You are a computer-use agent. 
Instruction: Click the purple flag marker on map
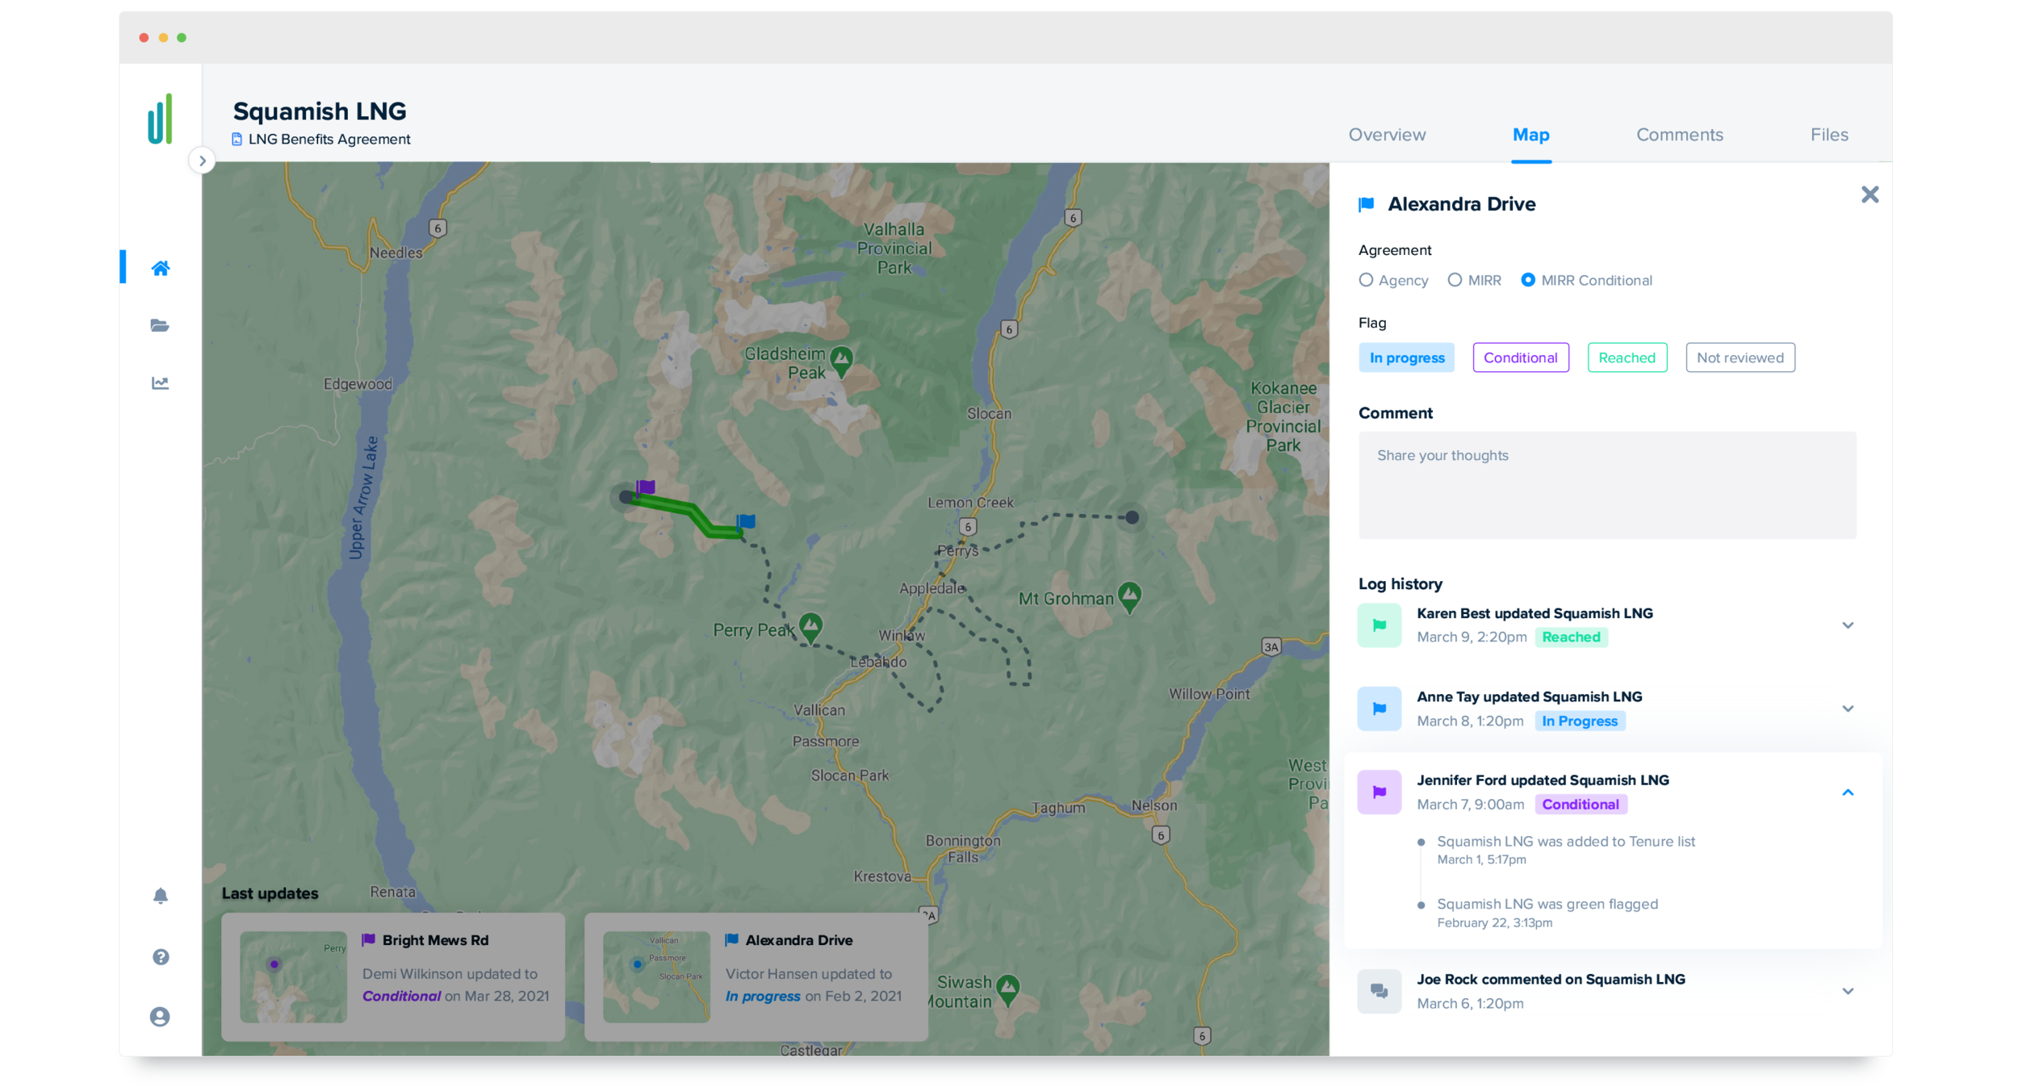pyautogui.click(x=645, y=487)
